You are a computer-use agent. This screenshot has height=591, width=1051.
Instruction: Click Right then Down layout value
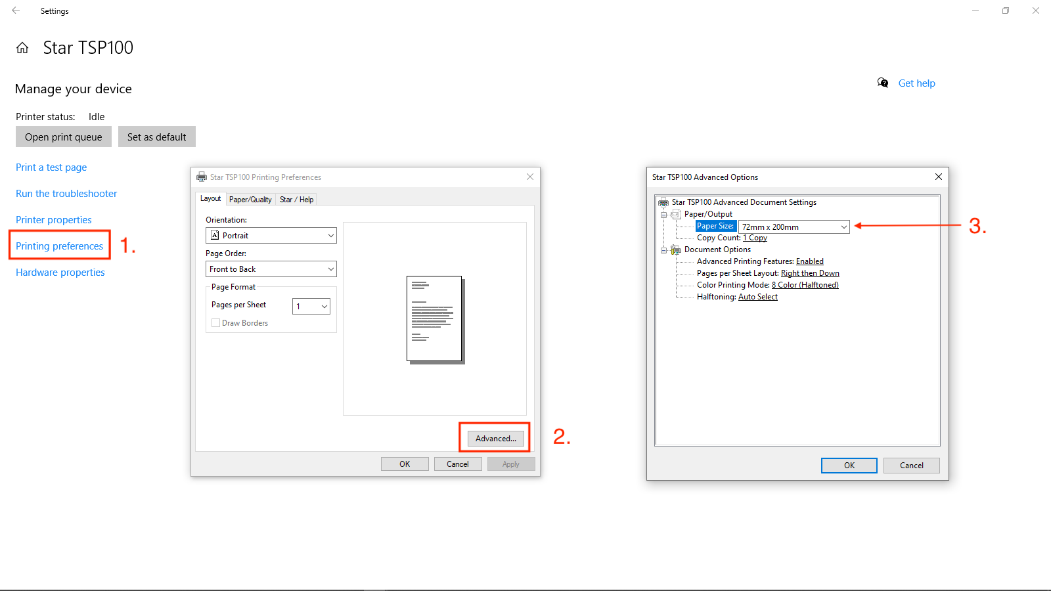(x=810, y=273)
